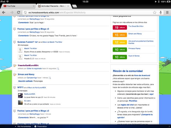View diff icon beside Usuario:KariiLoveHDA edit
171x128 pixels.
coord(58,69)
